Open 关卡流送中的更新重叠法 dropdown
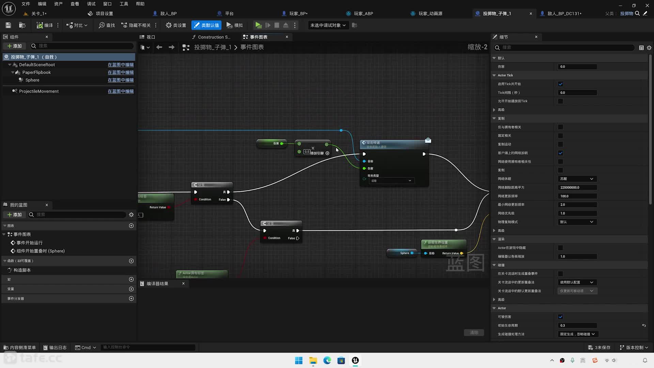This screenshot has width=654, height=368. coord(577,282)
